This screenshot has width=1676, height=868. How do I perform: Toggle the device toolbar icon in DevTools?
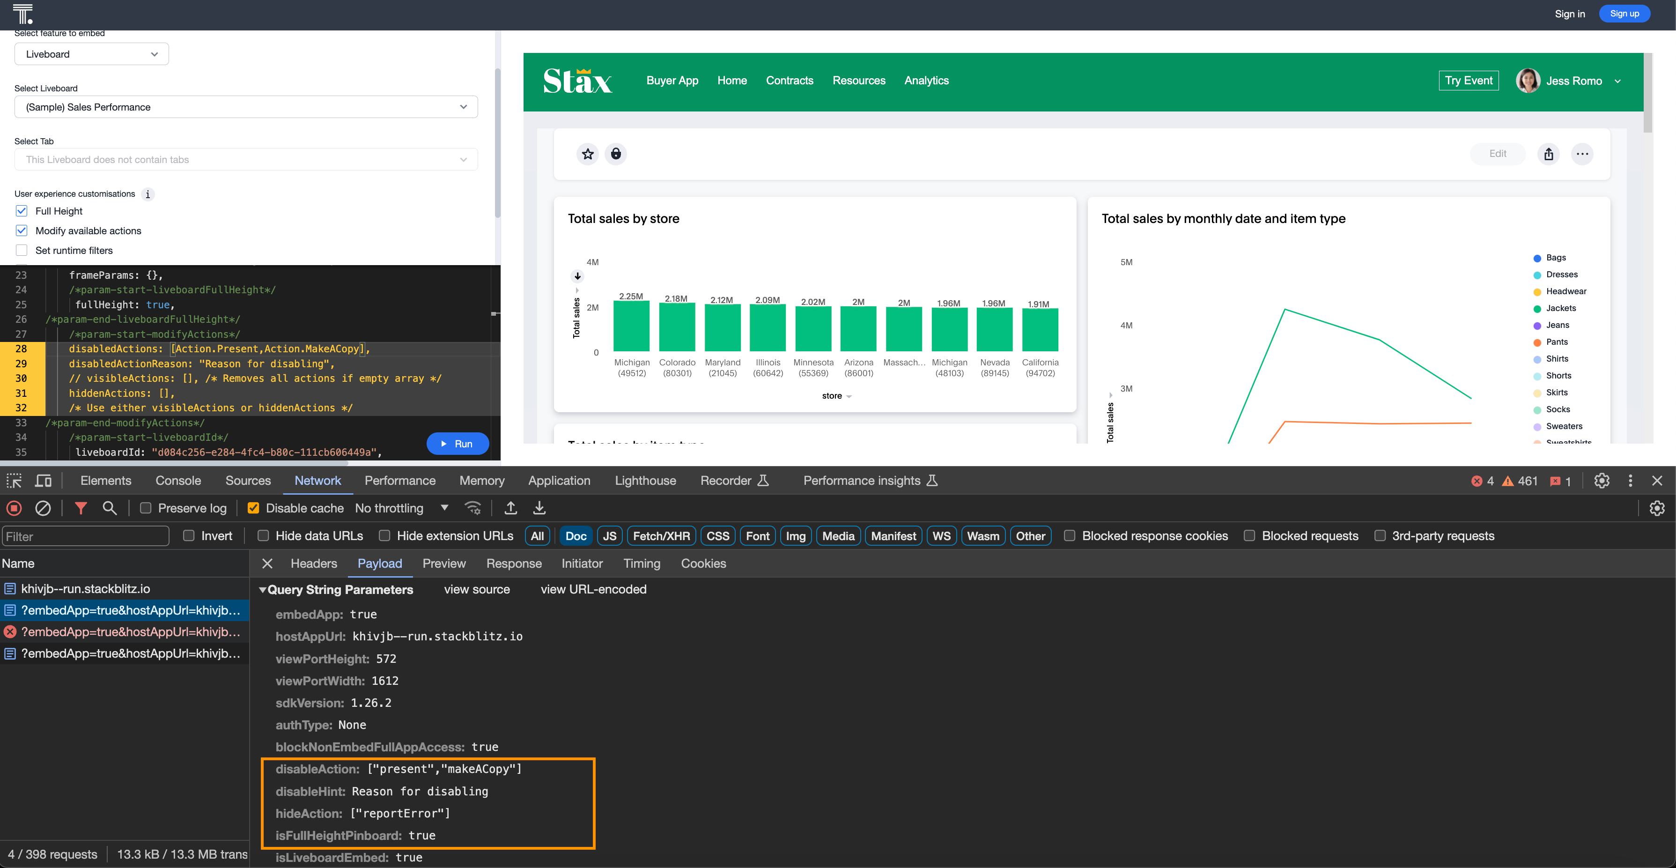[x=43, y=480]
